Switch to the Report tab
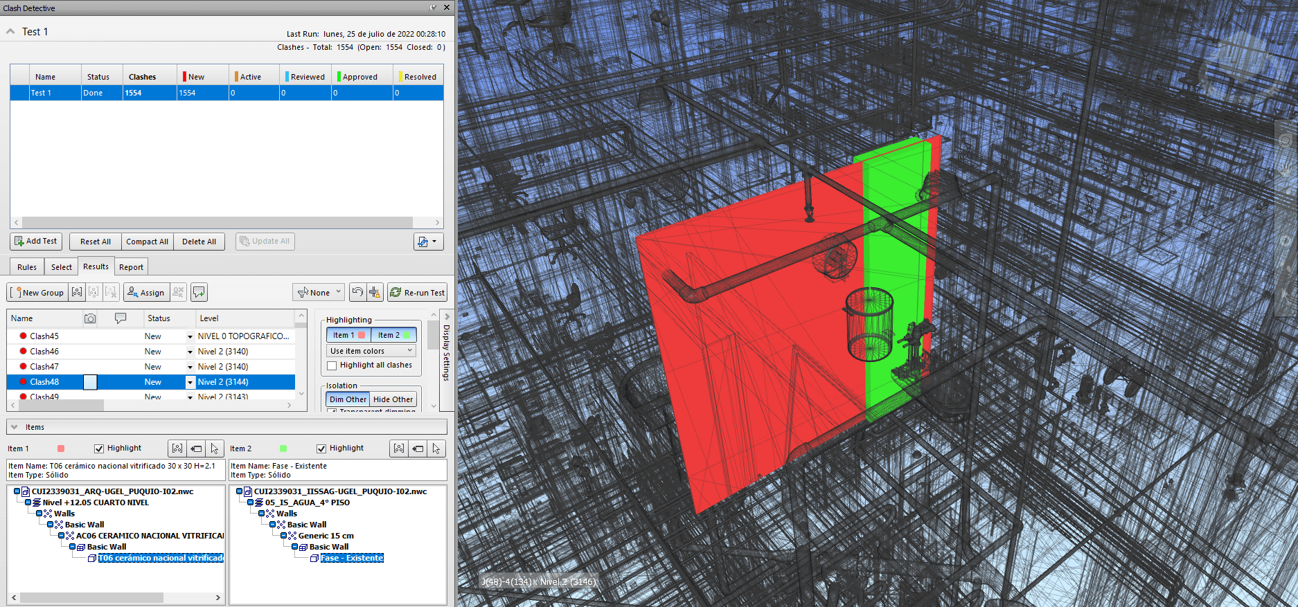 click(x=131, y=267)
